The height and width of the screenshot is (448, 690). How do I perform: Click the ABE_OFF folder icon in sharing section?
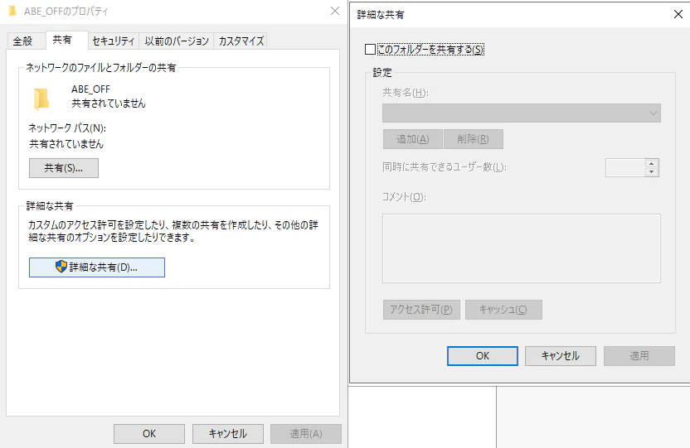(41, 98)
